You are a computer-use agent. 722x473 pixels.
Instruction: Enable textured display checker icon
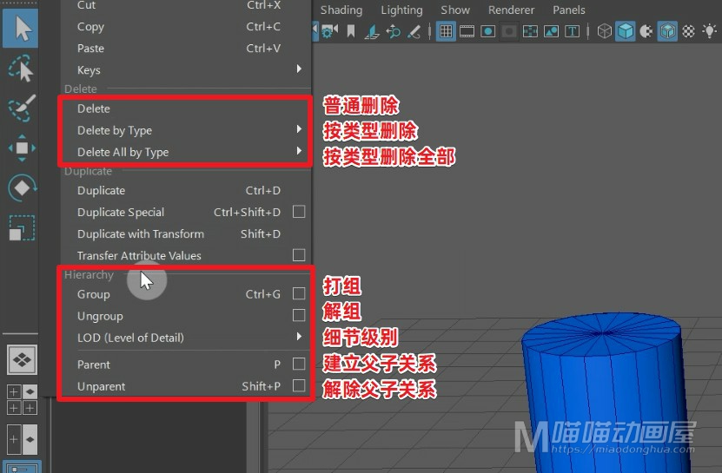click(688, 31)
